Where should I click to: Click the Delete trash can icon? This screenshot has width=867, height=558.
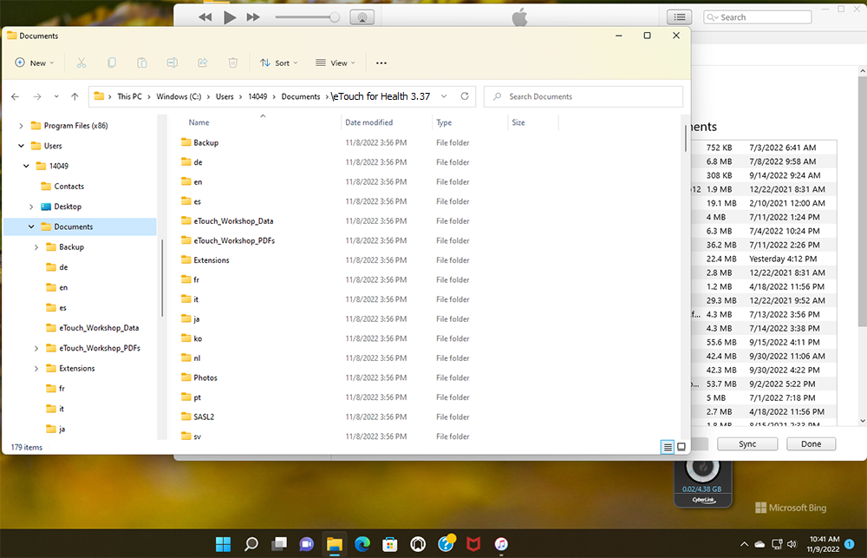coord(232,63)
